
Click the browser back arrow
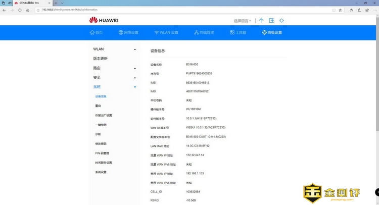[x=6, y=10]
